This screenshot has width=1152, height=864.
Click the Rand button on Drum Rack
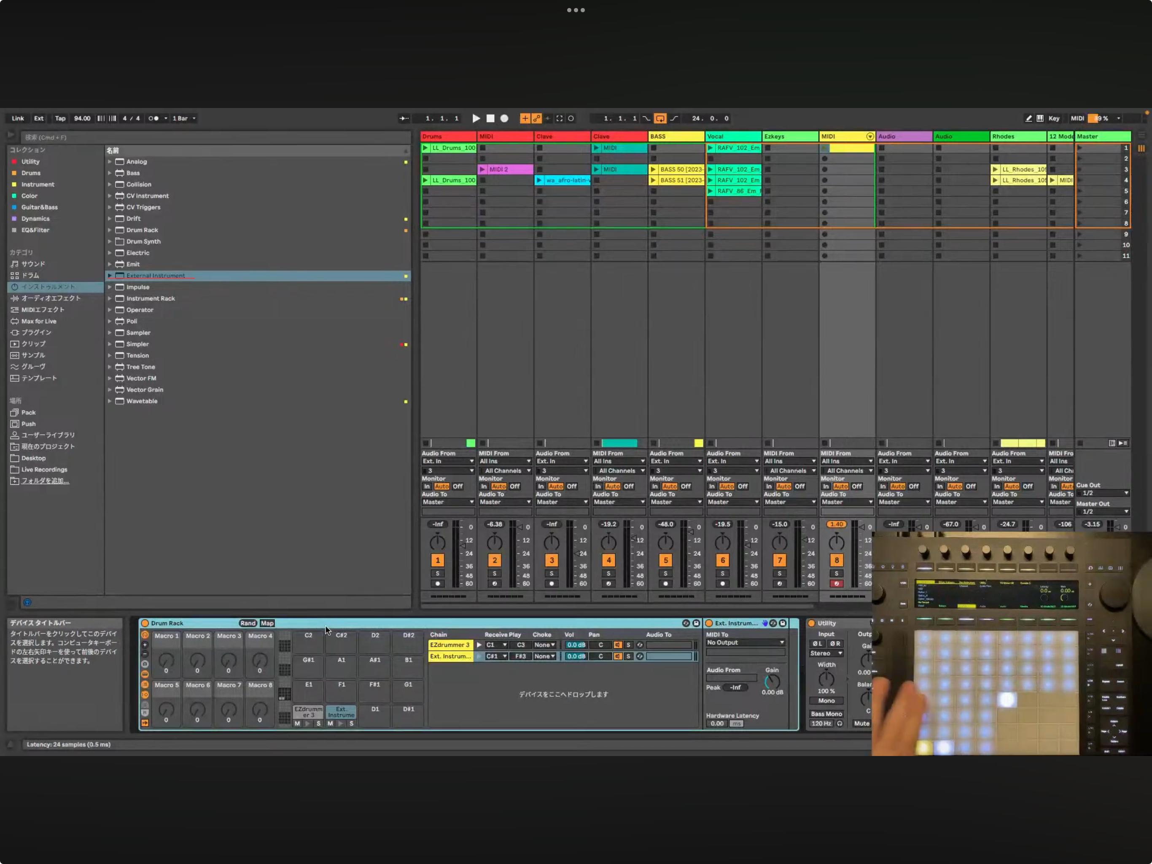click(248, 623)
